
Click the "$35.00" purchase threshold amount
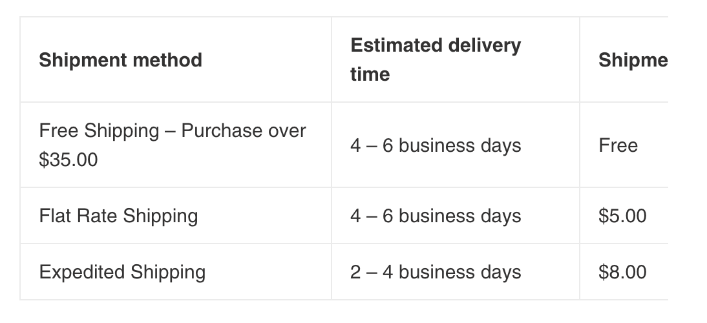[69, 160]
